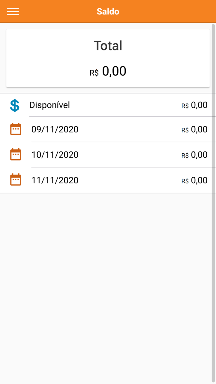Open the 10/11/2020 date entry
Viewport: 216px width, 384px height.
point(55,155)
